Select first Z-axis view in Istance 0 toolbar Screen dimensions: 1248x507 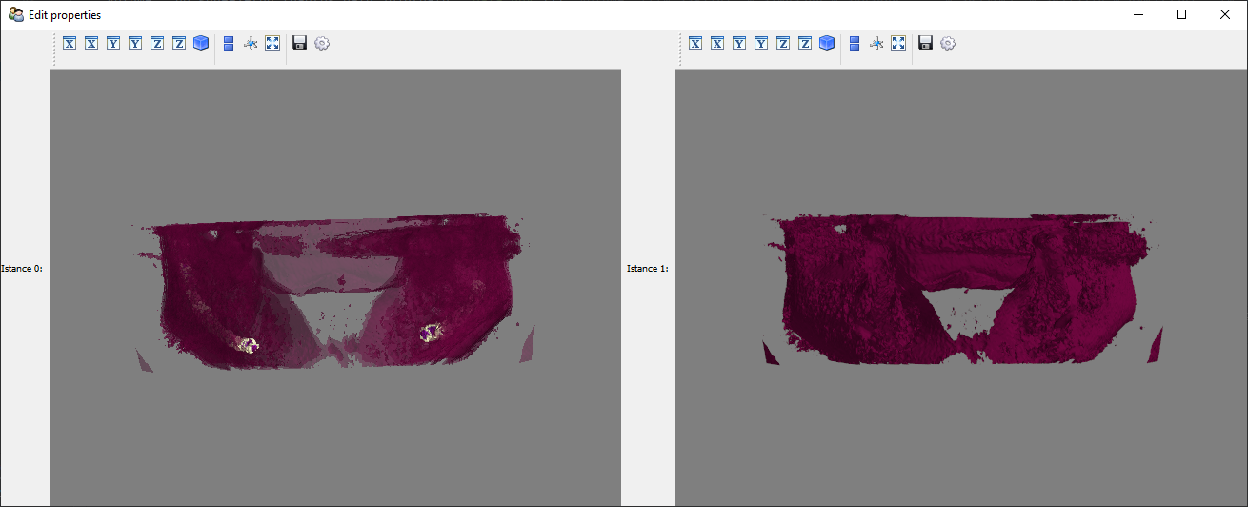(157, 43)
